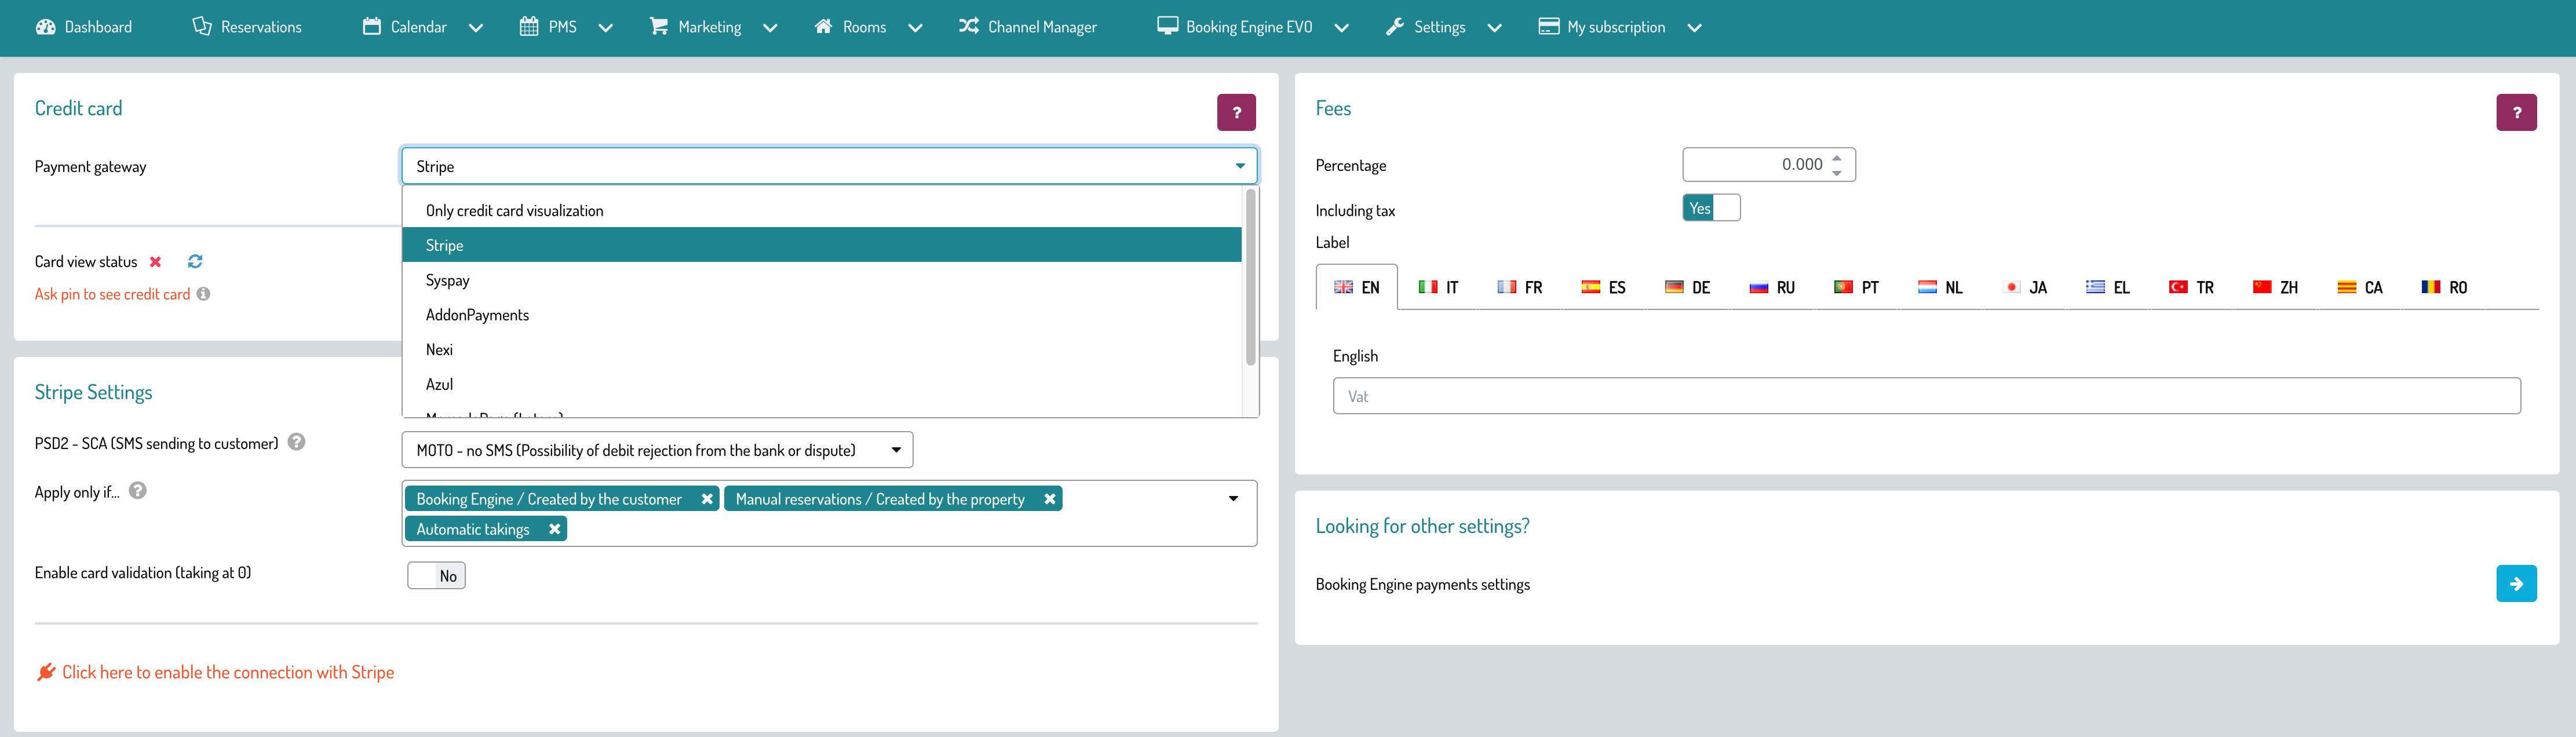Toggle Enable card validation switch
2576x737 pixels.
436,575
